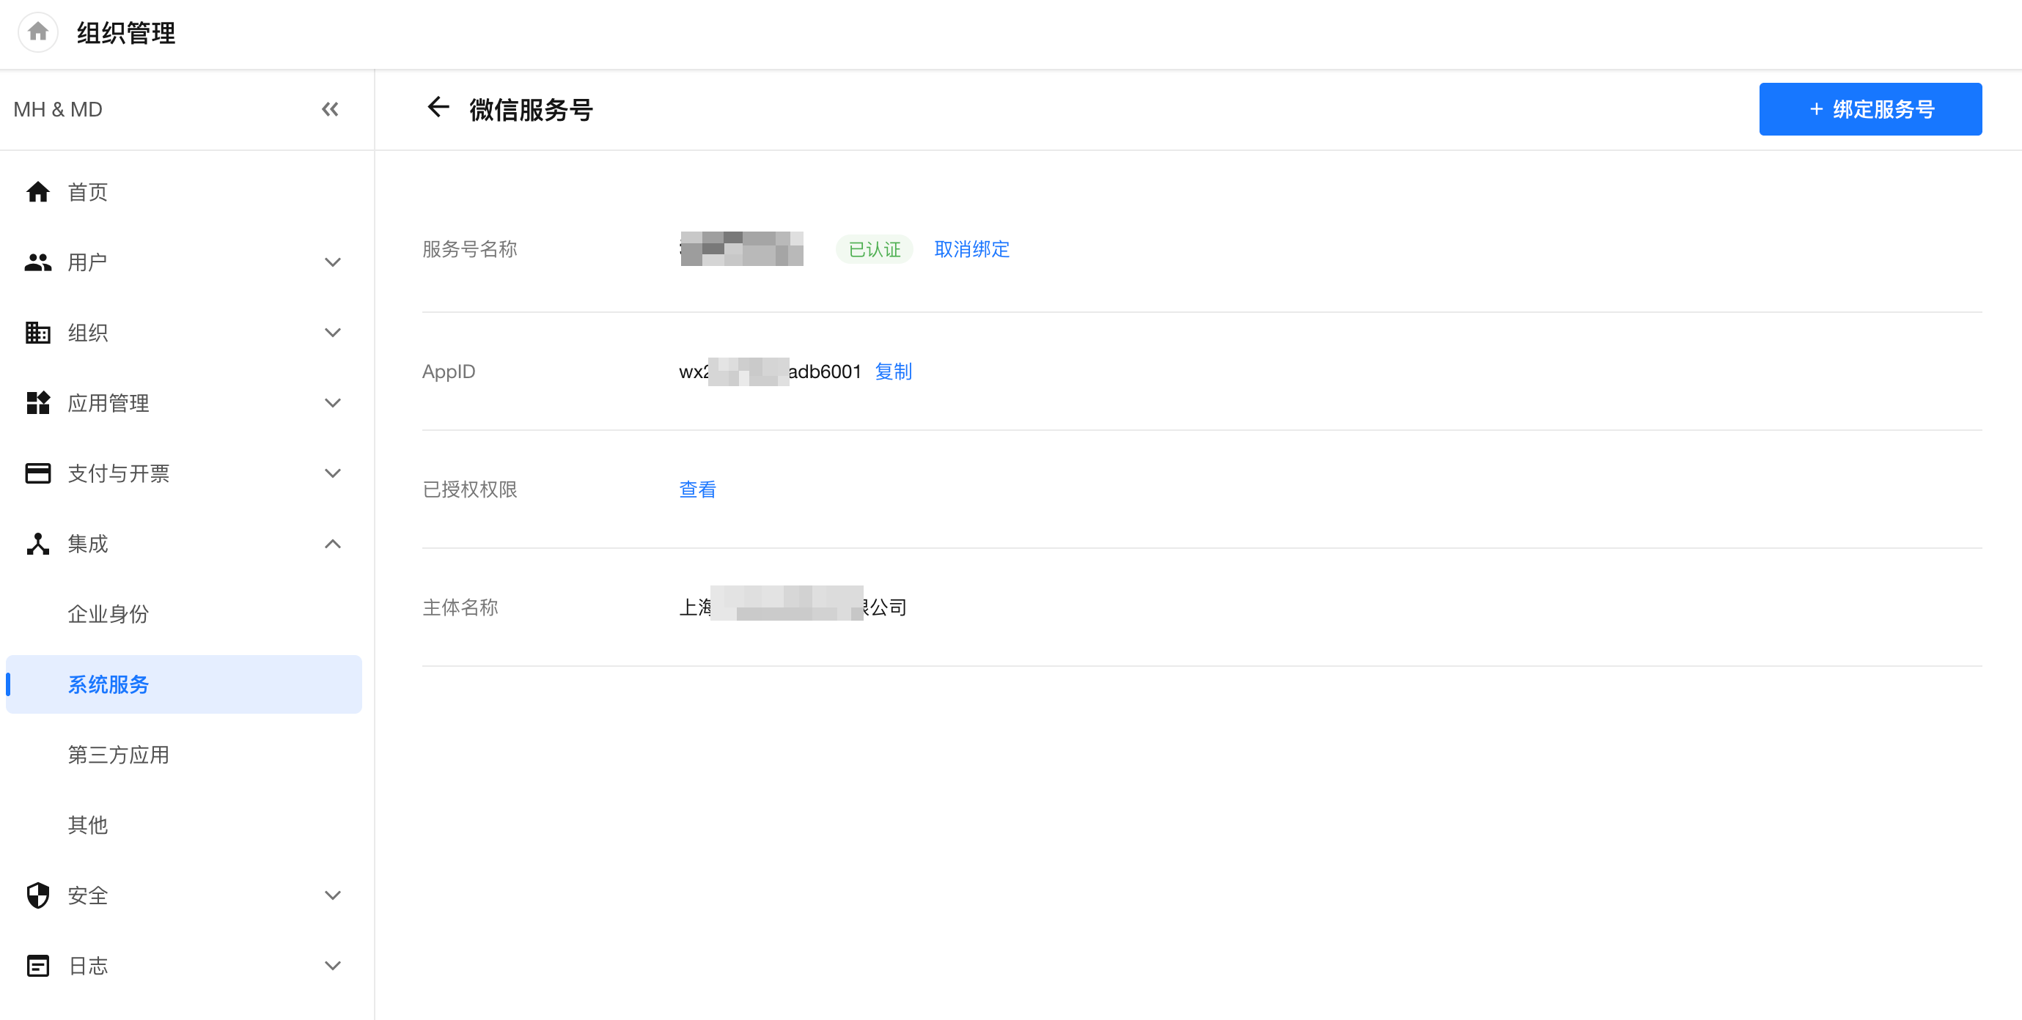Collapse the 集成 section chevron
The image size is (2022, 1020).
pyautogui.click(x=332, y=544)
